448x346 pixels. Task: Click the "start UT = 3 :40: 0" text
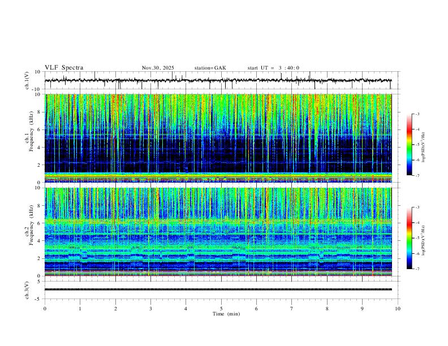tap(273, 68)
